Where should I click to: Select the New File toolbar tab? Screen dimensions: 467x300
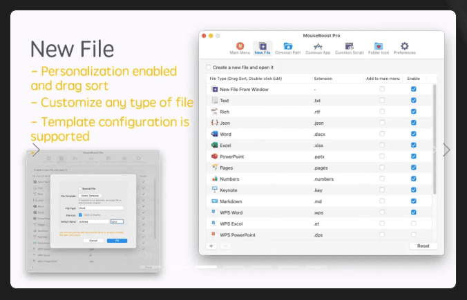click(x=263, y=48)
